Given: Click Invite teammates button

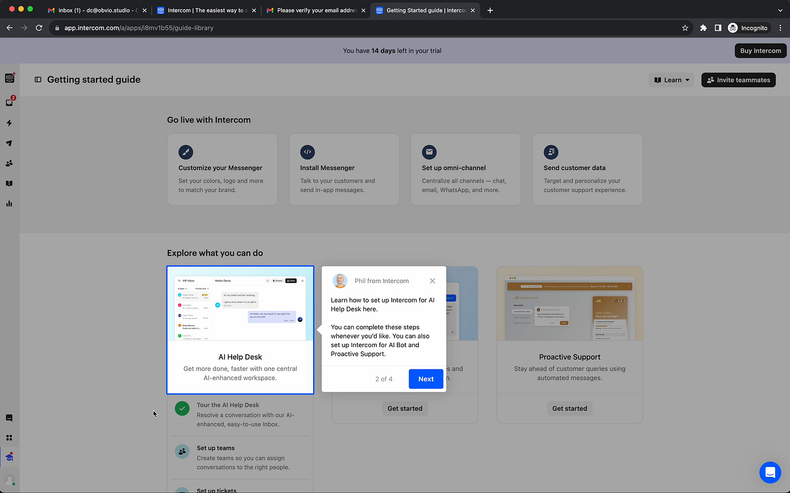Looking at the screenshot, I should (x=738, y=80).
